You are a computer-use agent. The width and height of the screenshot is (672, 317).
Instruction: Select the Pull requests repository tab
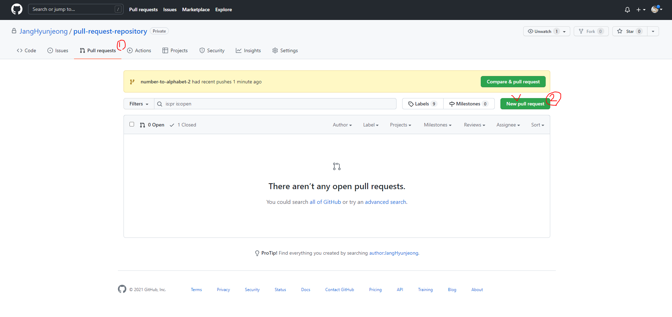(98, 50)
